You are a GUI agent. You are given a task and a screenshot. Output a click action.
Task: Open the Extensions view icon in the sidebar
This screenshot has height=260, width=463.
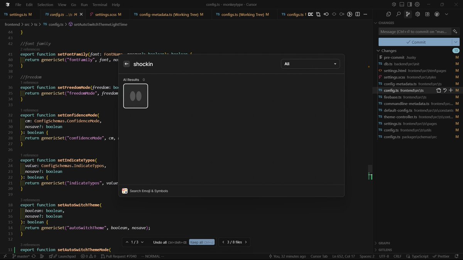coord(427,14)
